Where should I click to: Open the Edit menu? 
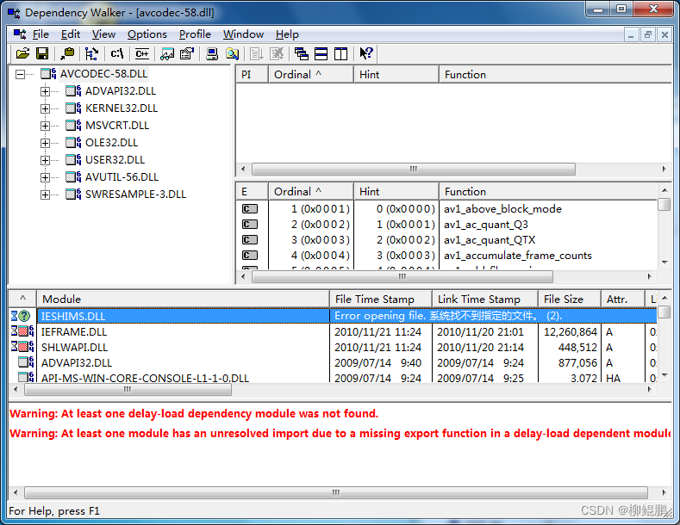[x=71, y=34]
